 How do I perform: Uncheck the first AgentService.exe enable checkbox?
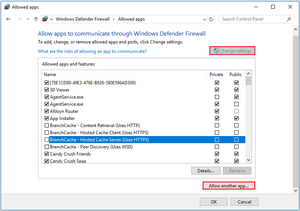(x=46, y=97)
